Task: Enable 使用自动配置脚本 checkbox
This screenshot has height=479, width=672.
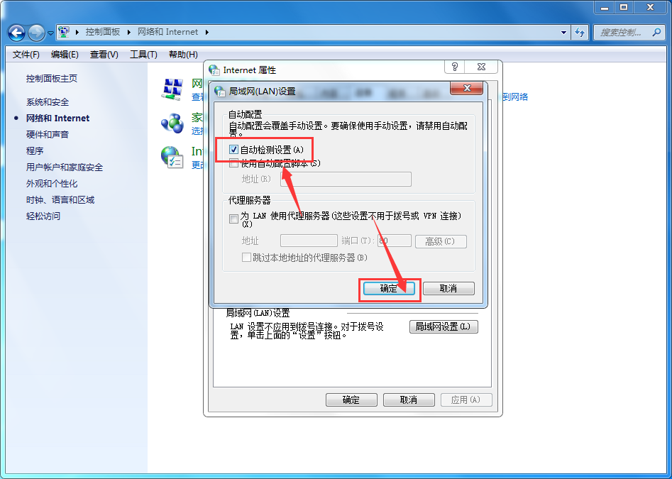Action: 233,163
